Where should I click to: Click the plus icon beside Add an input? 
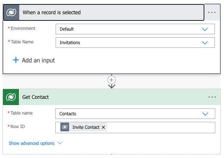click(16, 60)
